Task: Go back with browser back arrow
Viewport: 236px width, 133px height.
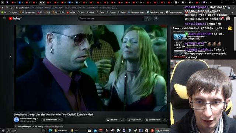Action: click(3, 8)
